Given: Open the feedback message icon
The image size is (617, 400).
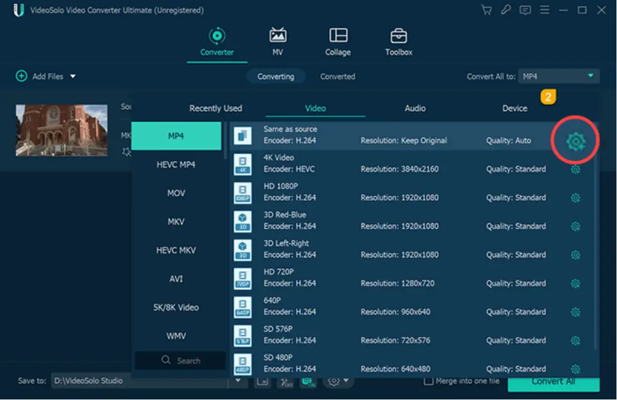Looking at the screenshot, I should [x=525, y=9].
